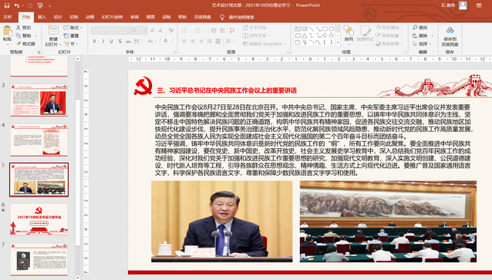Open the font color picker (A)

coord(165,41)
